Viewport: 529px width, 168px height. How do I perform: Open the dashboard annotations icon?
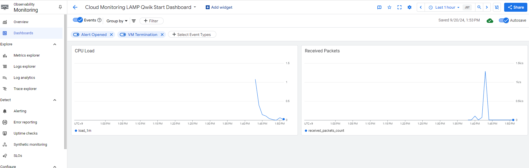[379, 7]
